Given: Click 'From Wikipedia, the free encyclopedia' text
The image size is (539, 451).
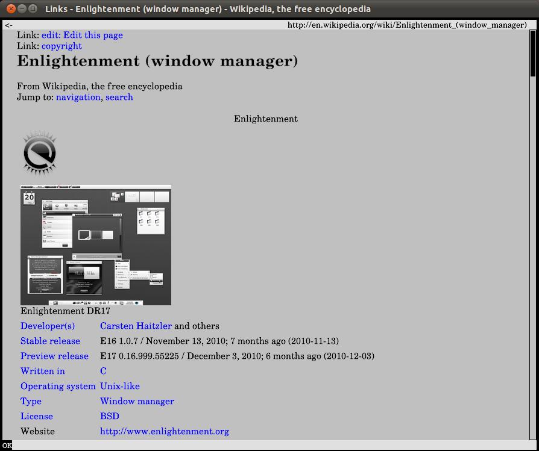Looking at the screenshot, I should 99,86.
